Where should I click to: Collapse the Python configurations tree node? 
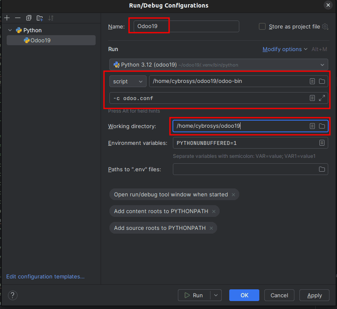[x=10, y=30]
